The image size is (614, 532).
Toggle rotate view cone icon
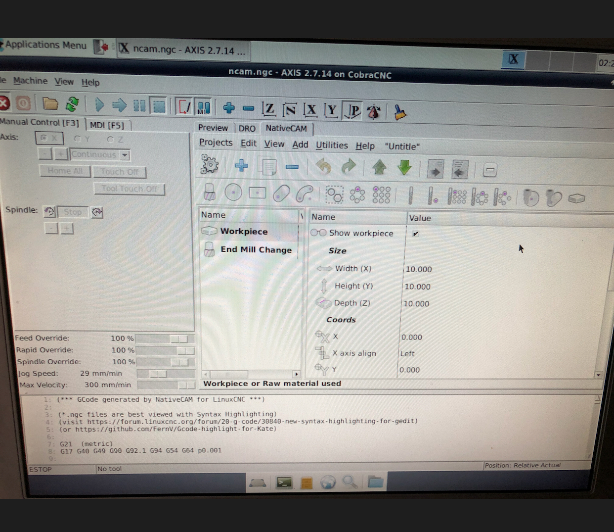point(374,112)
